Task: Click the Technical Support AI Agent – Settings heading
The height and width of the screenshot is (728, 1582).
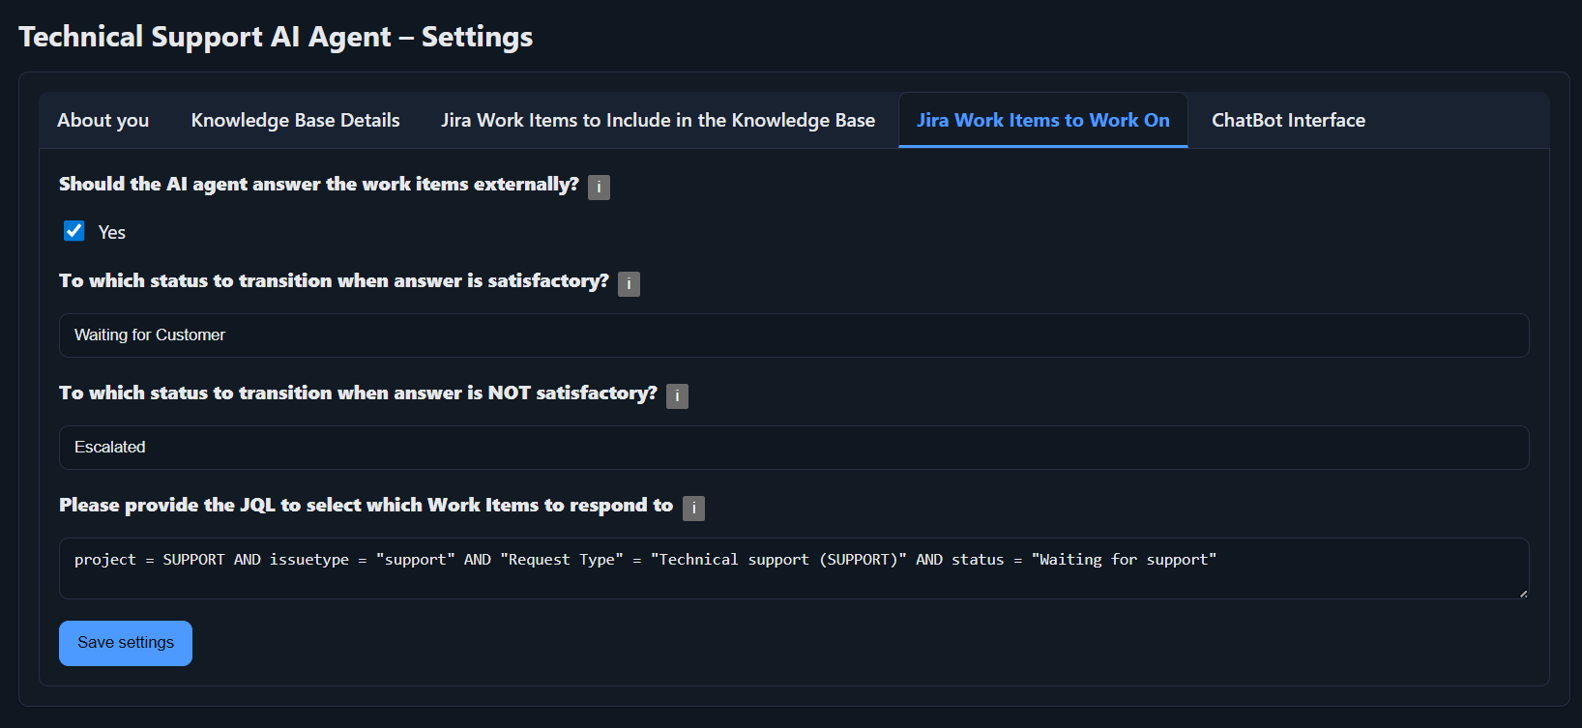Action: tap(276, 37)
